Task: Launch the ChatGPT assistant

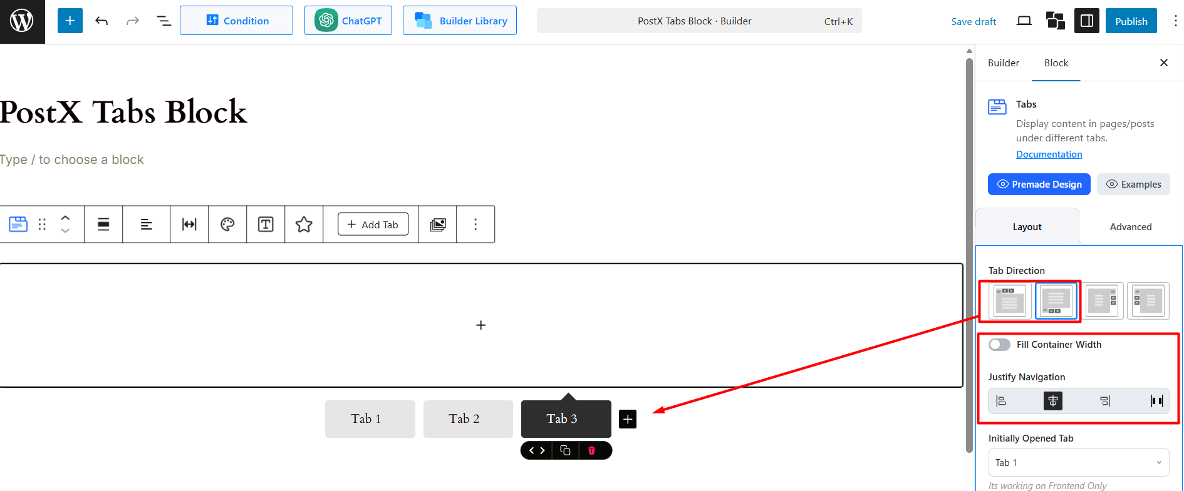Action: coord(348,21)
